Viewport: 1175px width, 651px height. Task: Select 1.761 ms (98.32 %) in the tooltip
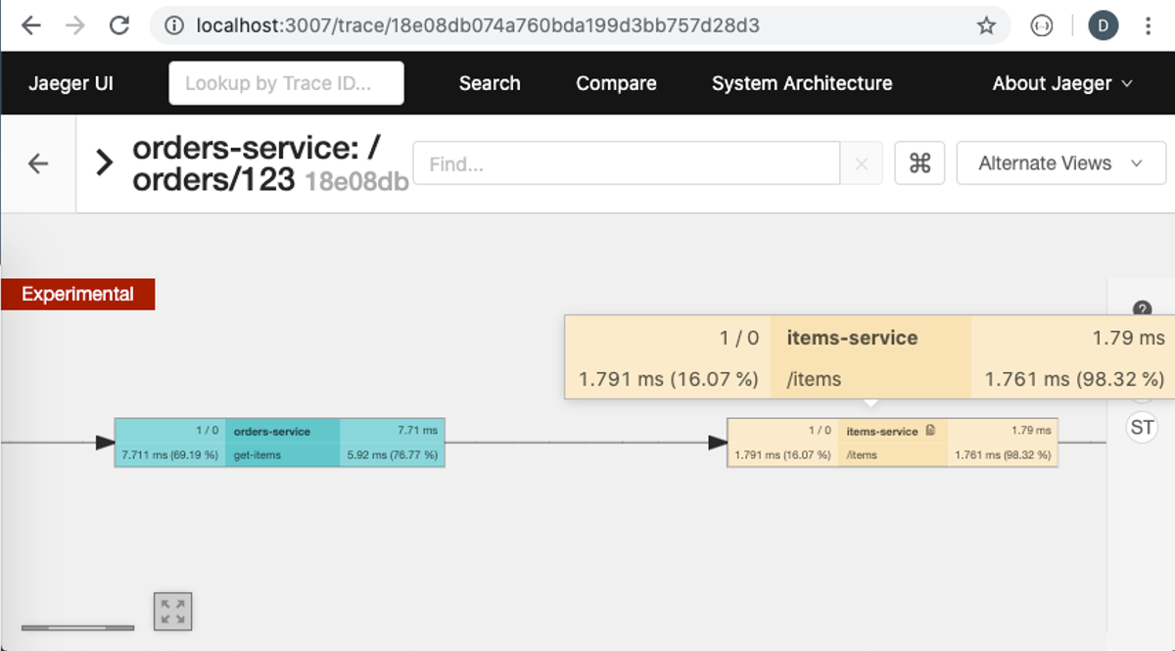[1074, 379]
